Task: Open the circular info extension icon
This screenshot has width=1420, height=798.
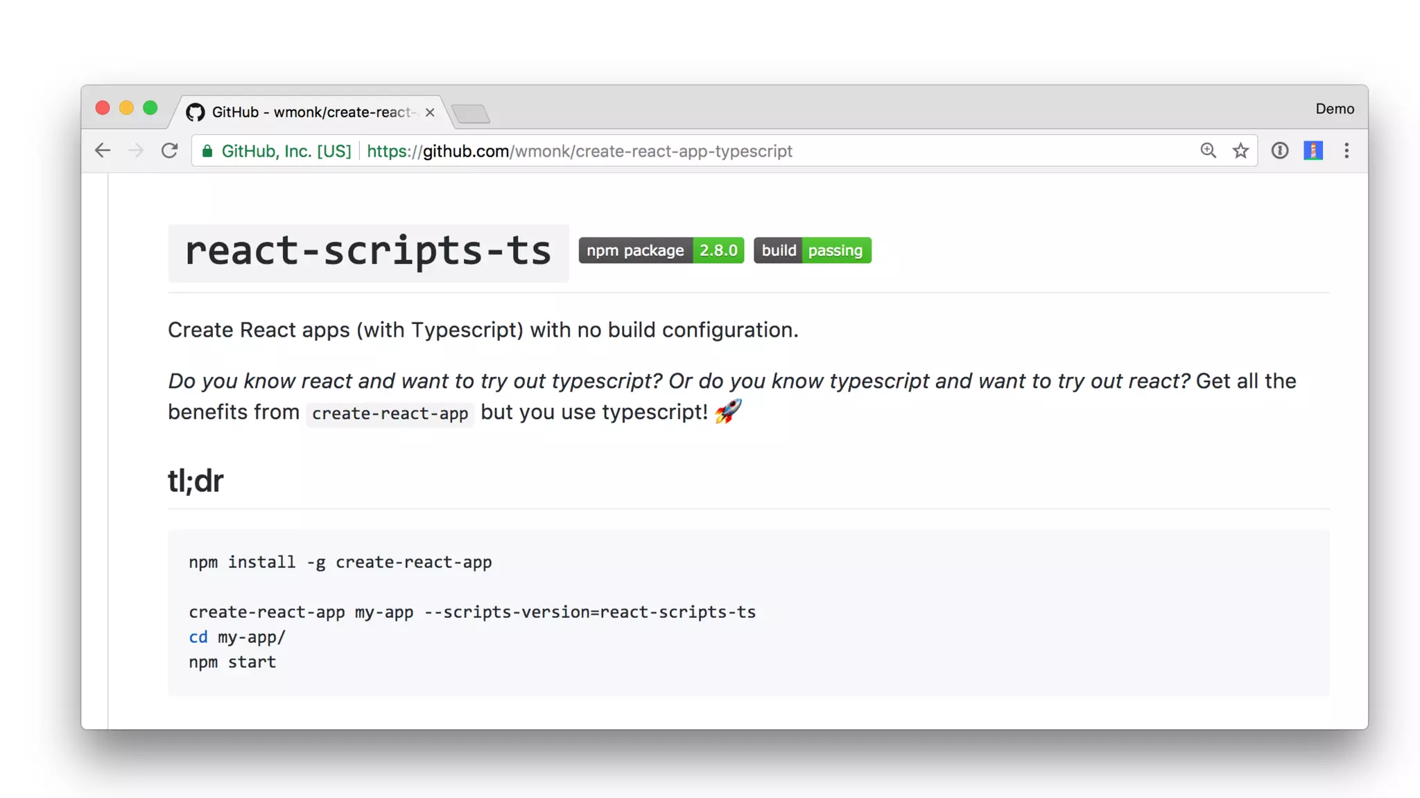Action: point(1280,150)
